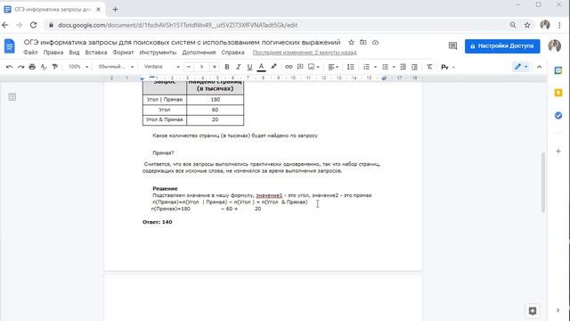Increase the paragraph indent
This screenshot has height=321, width=570.
(x=414, y=67)
